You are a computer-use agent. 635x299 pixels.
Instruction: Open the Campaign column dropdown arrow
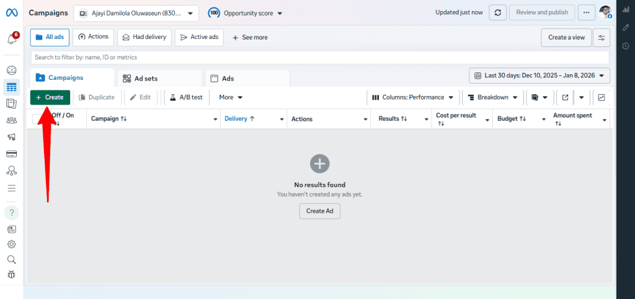tap(215, 119)
